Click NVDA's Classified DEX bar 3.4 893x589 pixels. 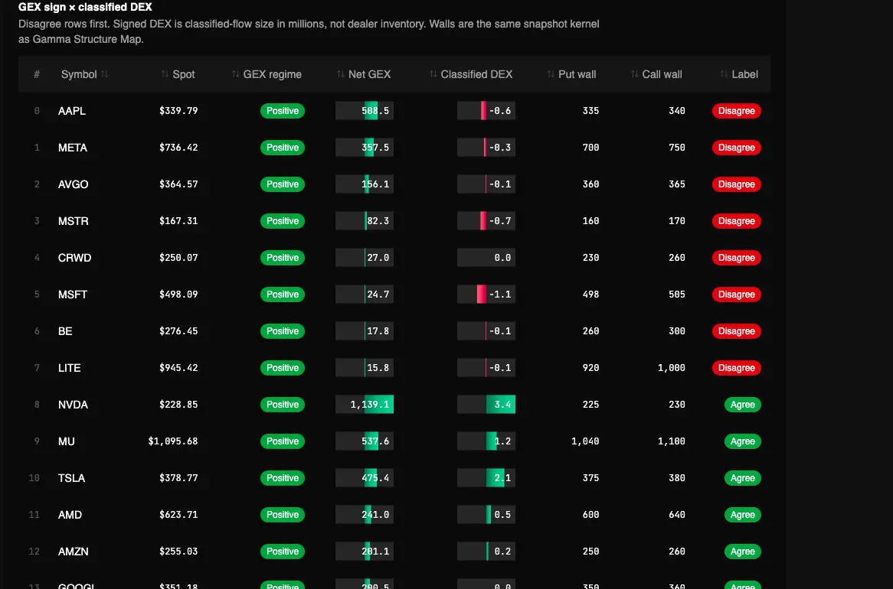point(486,405)
